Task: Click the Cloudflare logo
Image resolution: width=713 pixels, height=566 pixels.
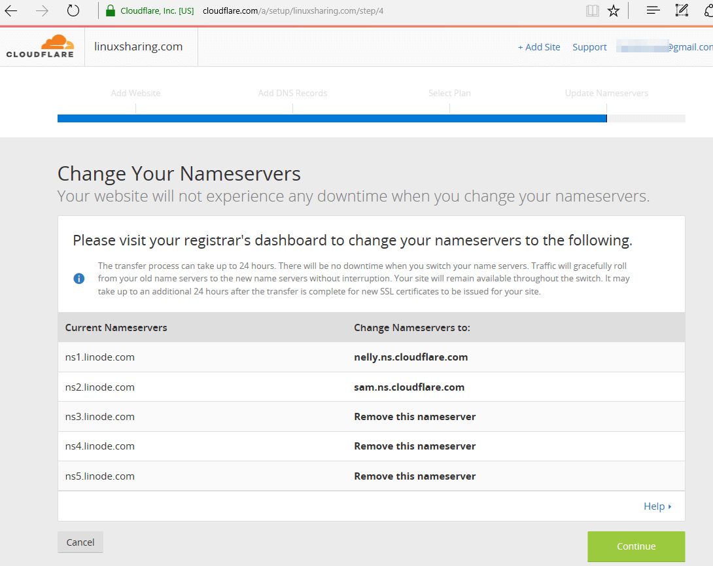Action: [x=40, y=47]
